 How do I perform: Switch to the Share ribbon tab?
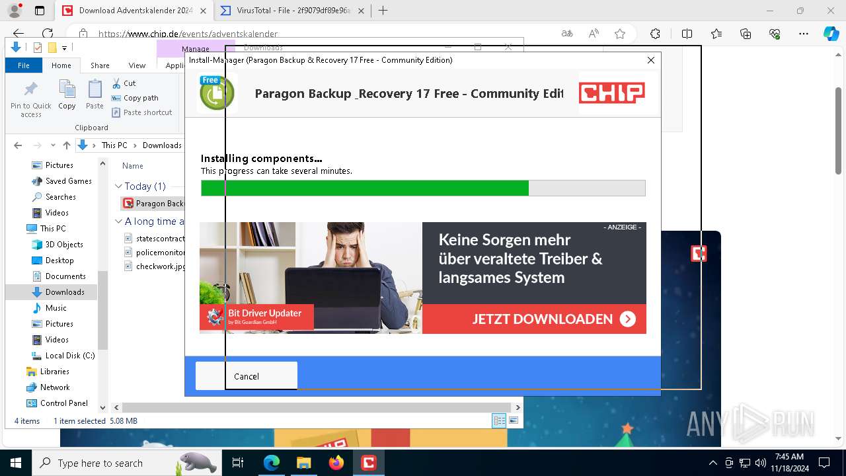tap(100, 65)
